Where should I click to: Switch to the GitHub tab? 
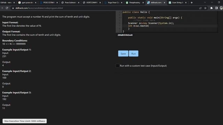pyautogui.click(x=6, y=2)
